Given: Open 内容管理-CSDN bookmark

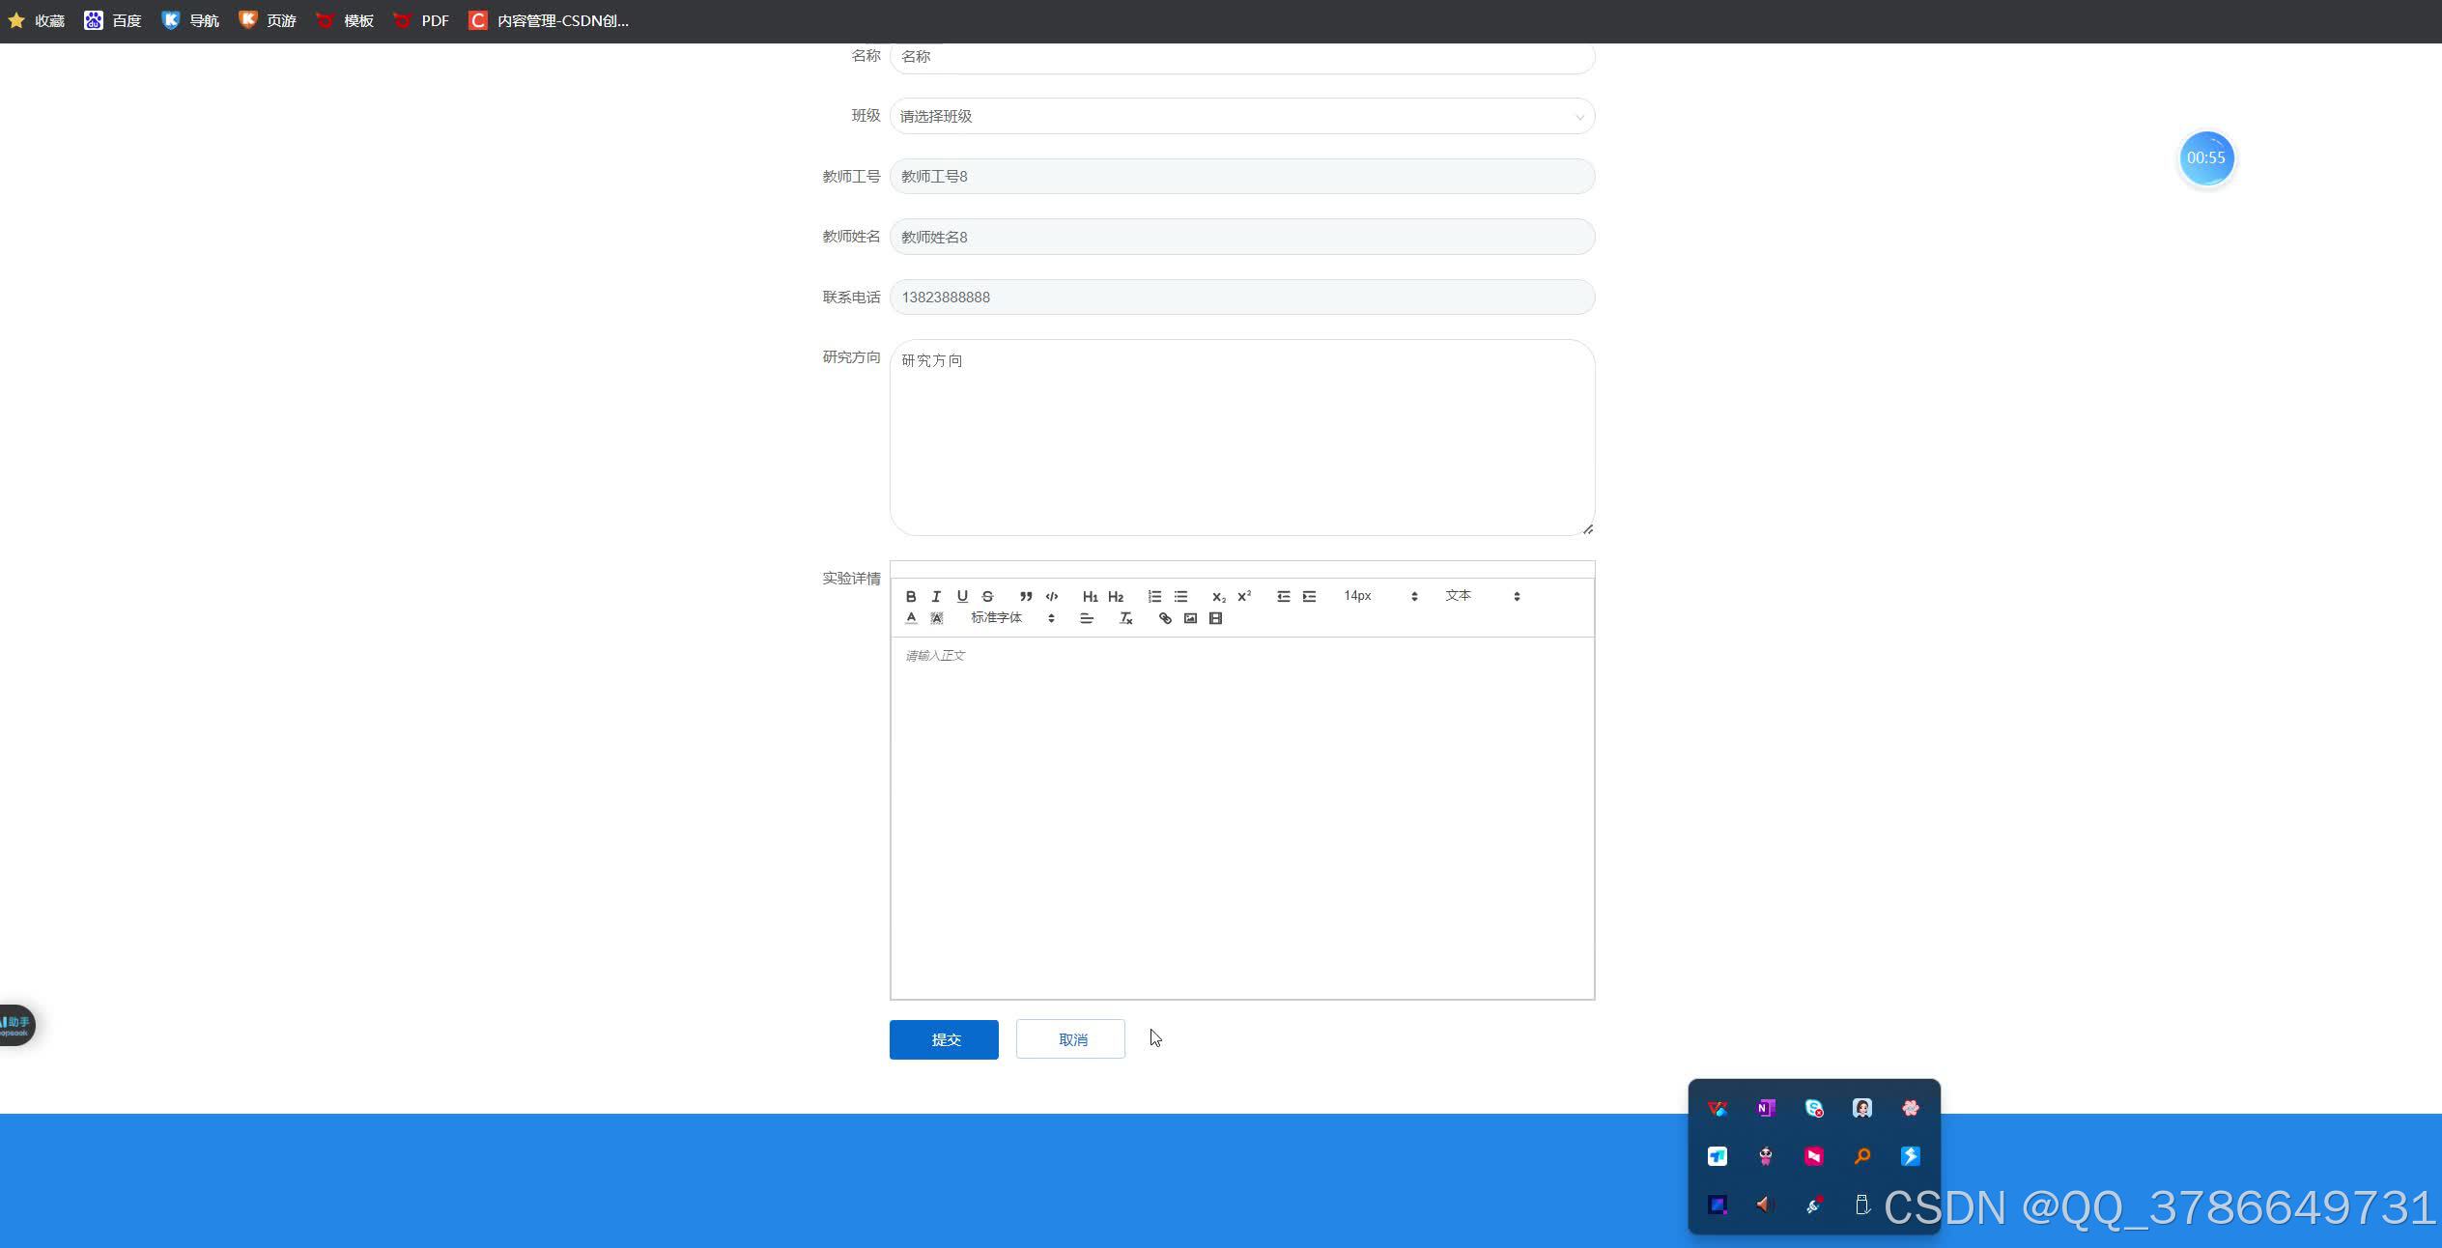Looking at the screenshot, I should (x=549, y=20).
